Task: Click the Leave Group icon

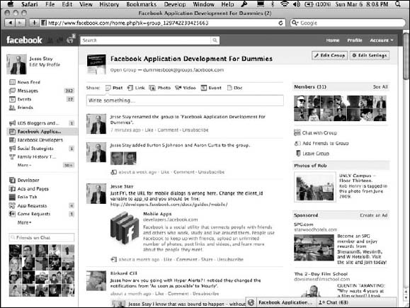Action: (298, 153)
